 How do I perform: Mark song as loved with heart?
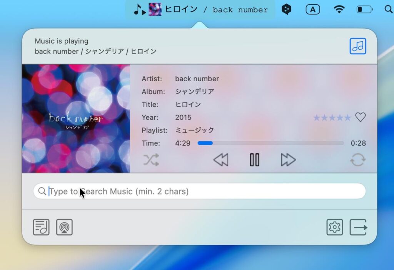pos(360,117)
